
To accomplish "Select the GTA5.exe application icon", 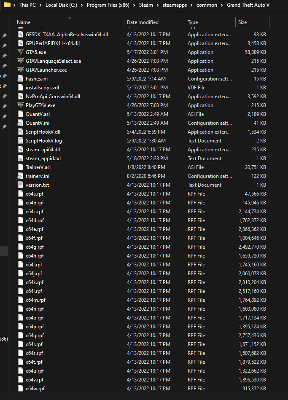I will coord(21,52).
